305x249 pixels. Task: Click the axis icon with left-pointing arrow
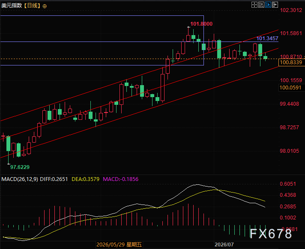tap(261, 5)
